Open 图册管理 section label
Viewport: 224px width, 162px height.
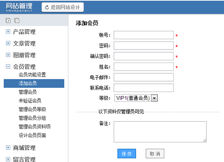click(24, 55)
